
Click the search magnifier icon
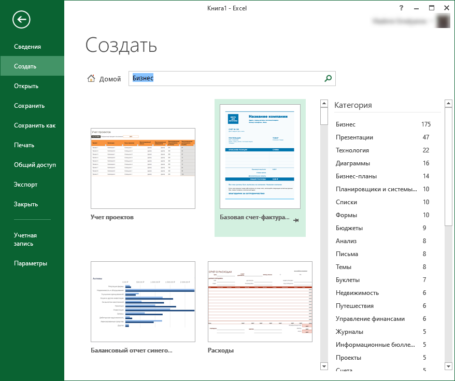[x=328, y=78]
